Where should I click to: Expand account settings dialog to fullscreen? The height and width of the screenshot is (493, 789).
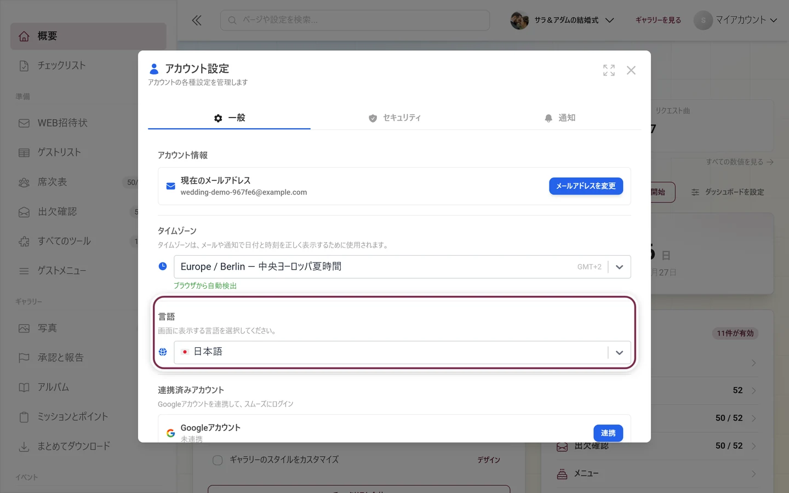[x=609, y=70]
